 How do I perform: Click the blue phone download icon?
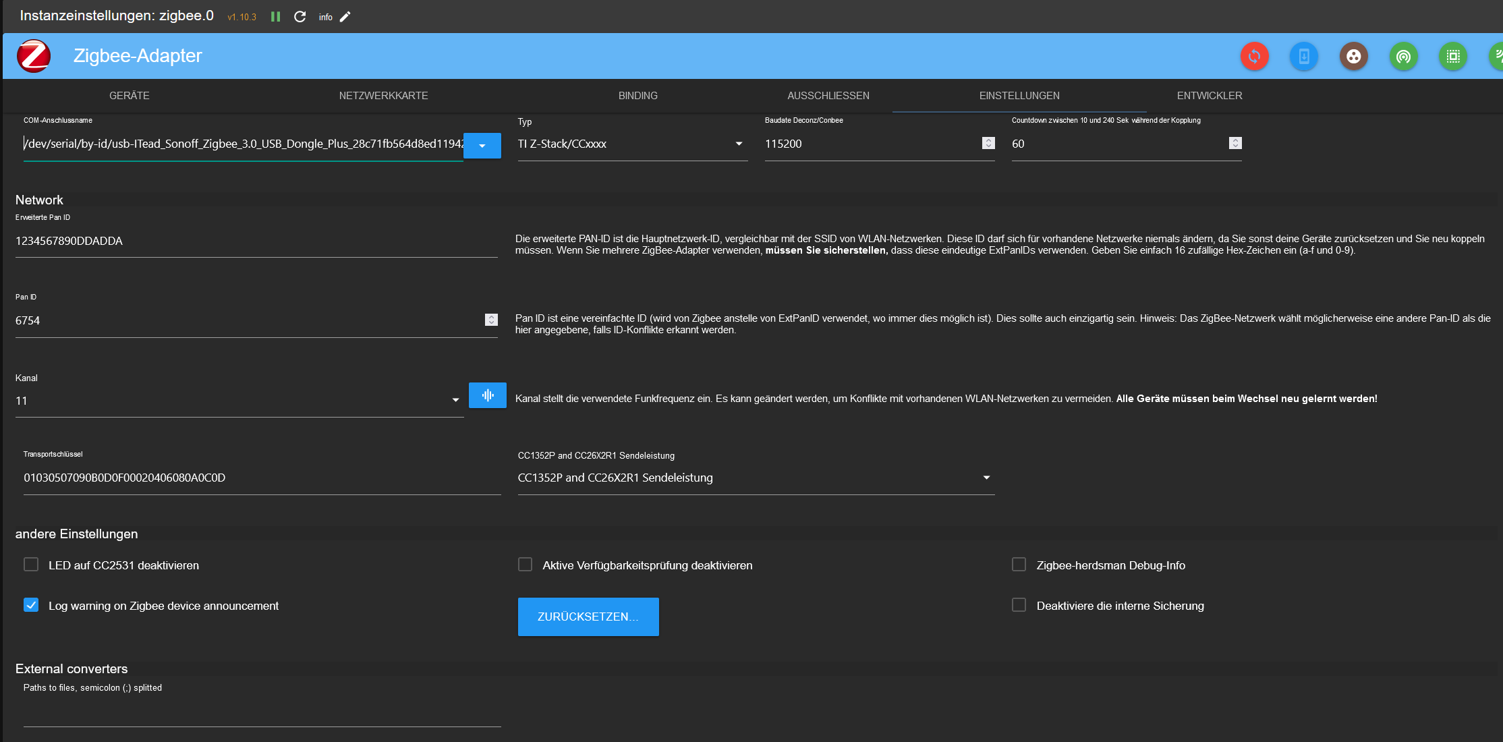pos(1304,56)
